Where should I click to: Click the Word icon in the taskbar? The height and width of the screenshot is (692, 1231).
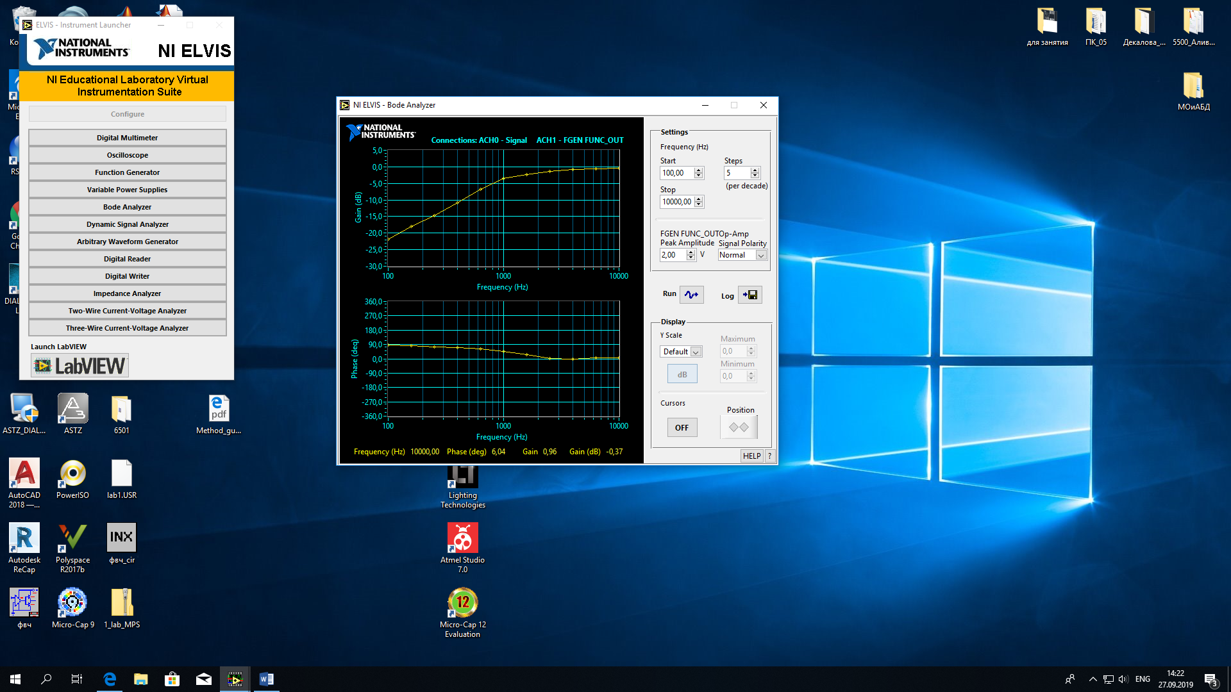click(266, 679)
